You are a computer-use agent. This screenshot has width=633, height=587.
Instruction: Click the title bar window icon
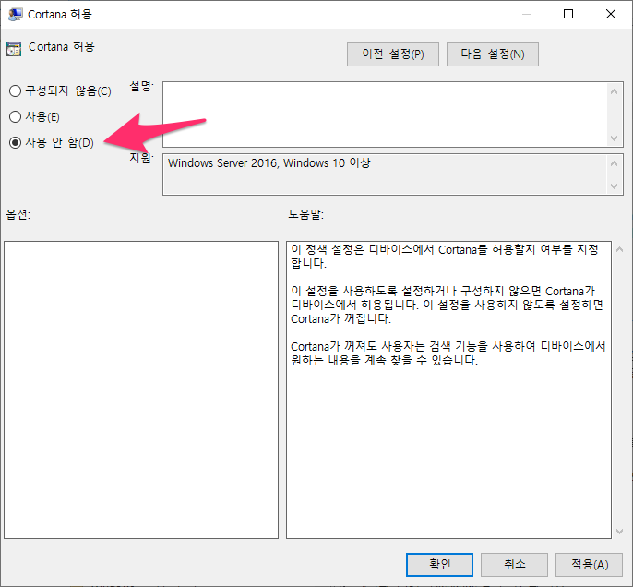click(x=16, y=15)
